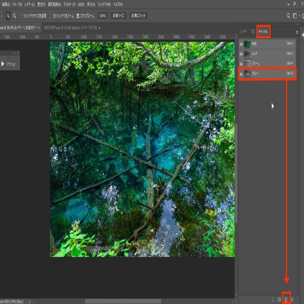Viewport: 304px width, 304px height.
Task: Click the Adobe RGB (1998) status text
Action: [12, 302]
